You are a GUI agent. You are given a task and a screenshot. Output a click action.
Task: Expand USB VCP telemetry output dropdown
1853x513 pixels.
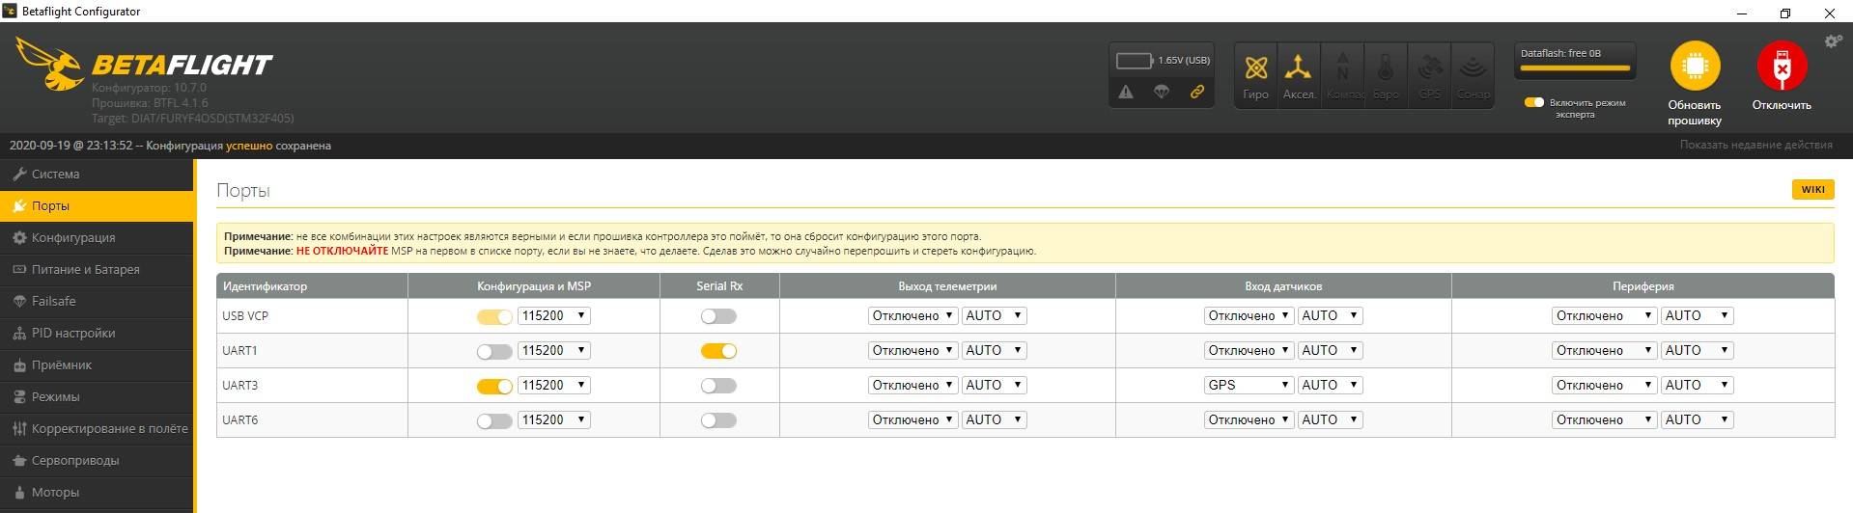(912, 315)
